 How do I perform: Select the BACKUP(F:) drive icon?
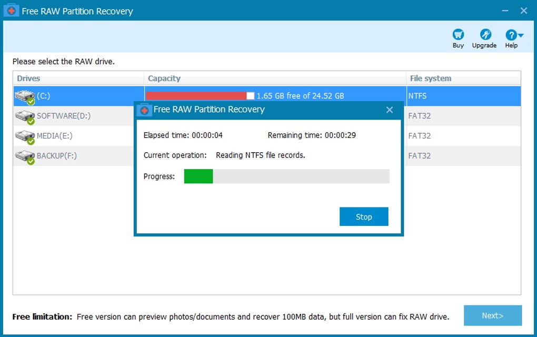click(25, 157)
